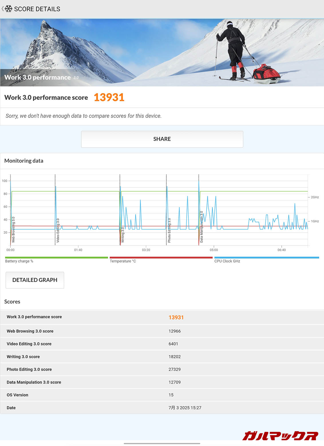Click the large orange 13931 score
Viewport: 324px width, 446px height.
click(x=109, y=97)
